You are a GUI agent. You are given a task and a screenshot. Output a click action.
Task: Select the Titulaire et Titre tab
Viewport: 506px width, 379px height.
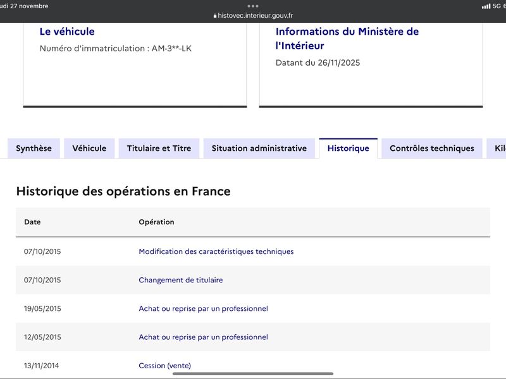(159, 148)
